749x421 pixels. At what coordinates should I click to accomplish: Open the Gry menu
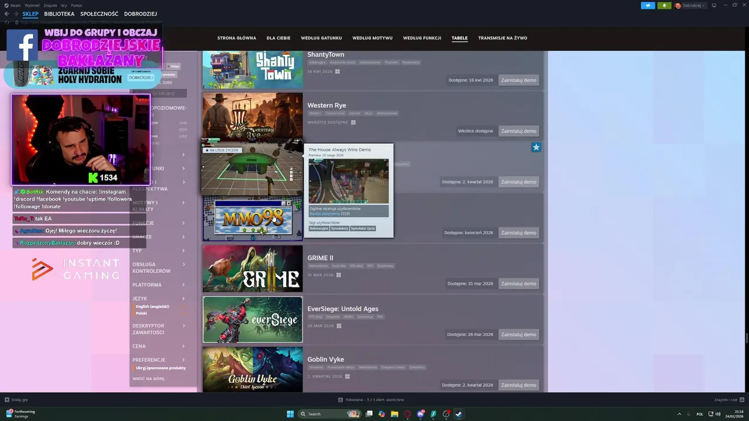click(x=64, y=5)
